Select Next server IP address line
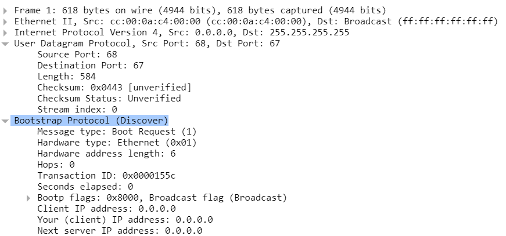This screenshot has width=506, height=236. point(120,231)
